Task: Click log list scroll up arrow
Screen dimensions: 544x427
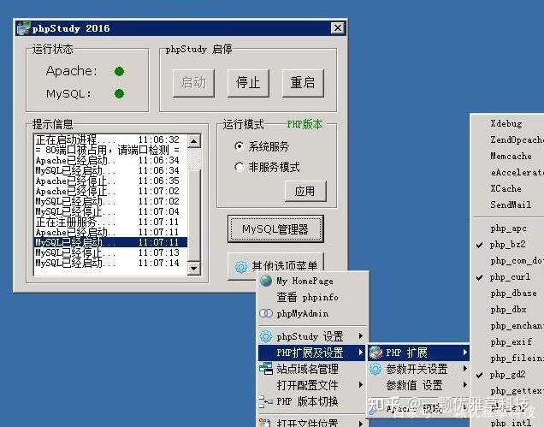Action: [x=194, y=141]
